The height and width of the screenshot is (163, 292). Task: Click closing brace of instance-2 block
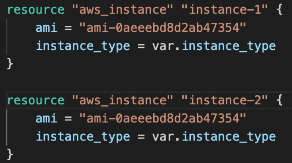(10, 154)
